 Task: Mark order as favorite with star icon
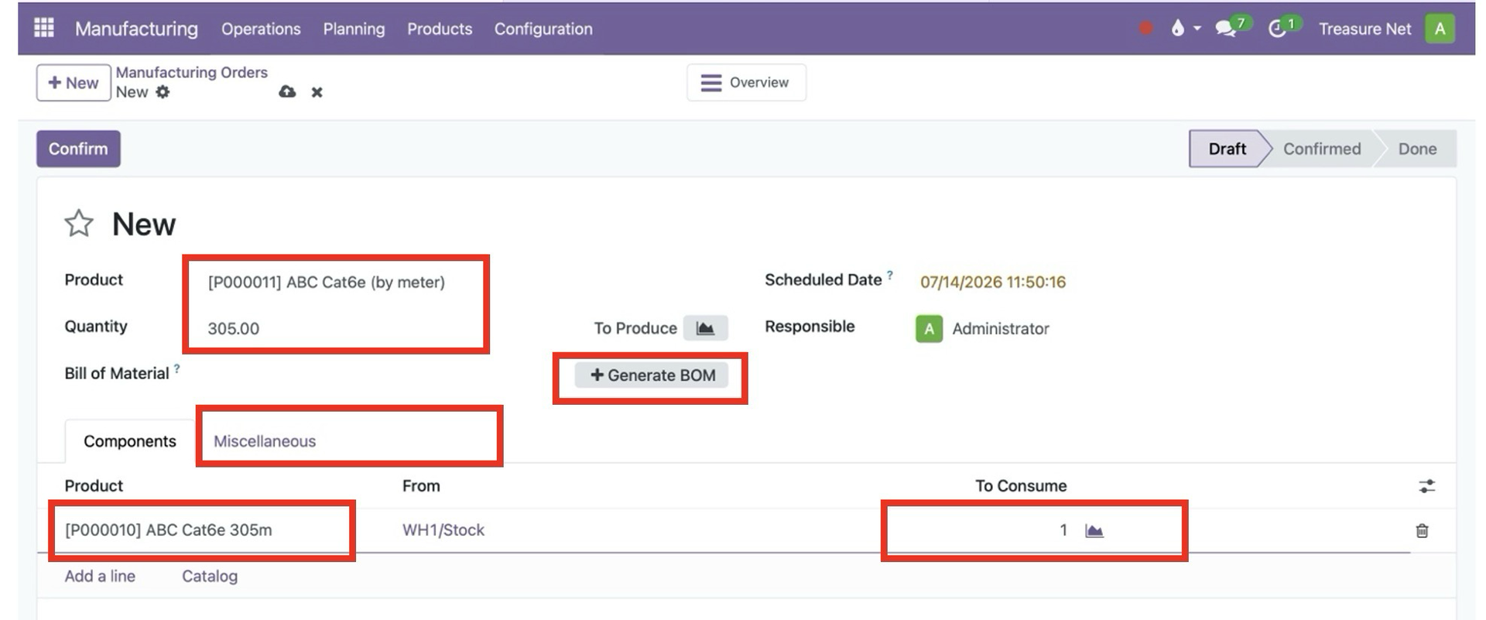[x=79, y=224]
